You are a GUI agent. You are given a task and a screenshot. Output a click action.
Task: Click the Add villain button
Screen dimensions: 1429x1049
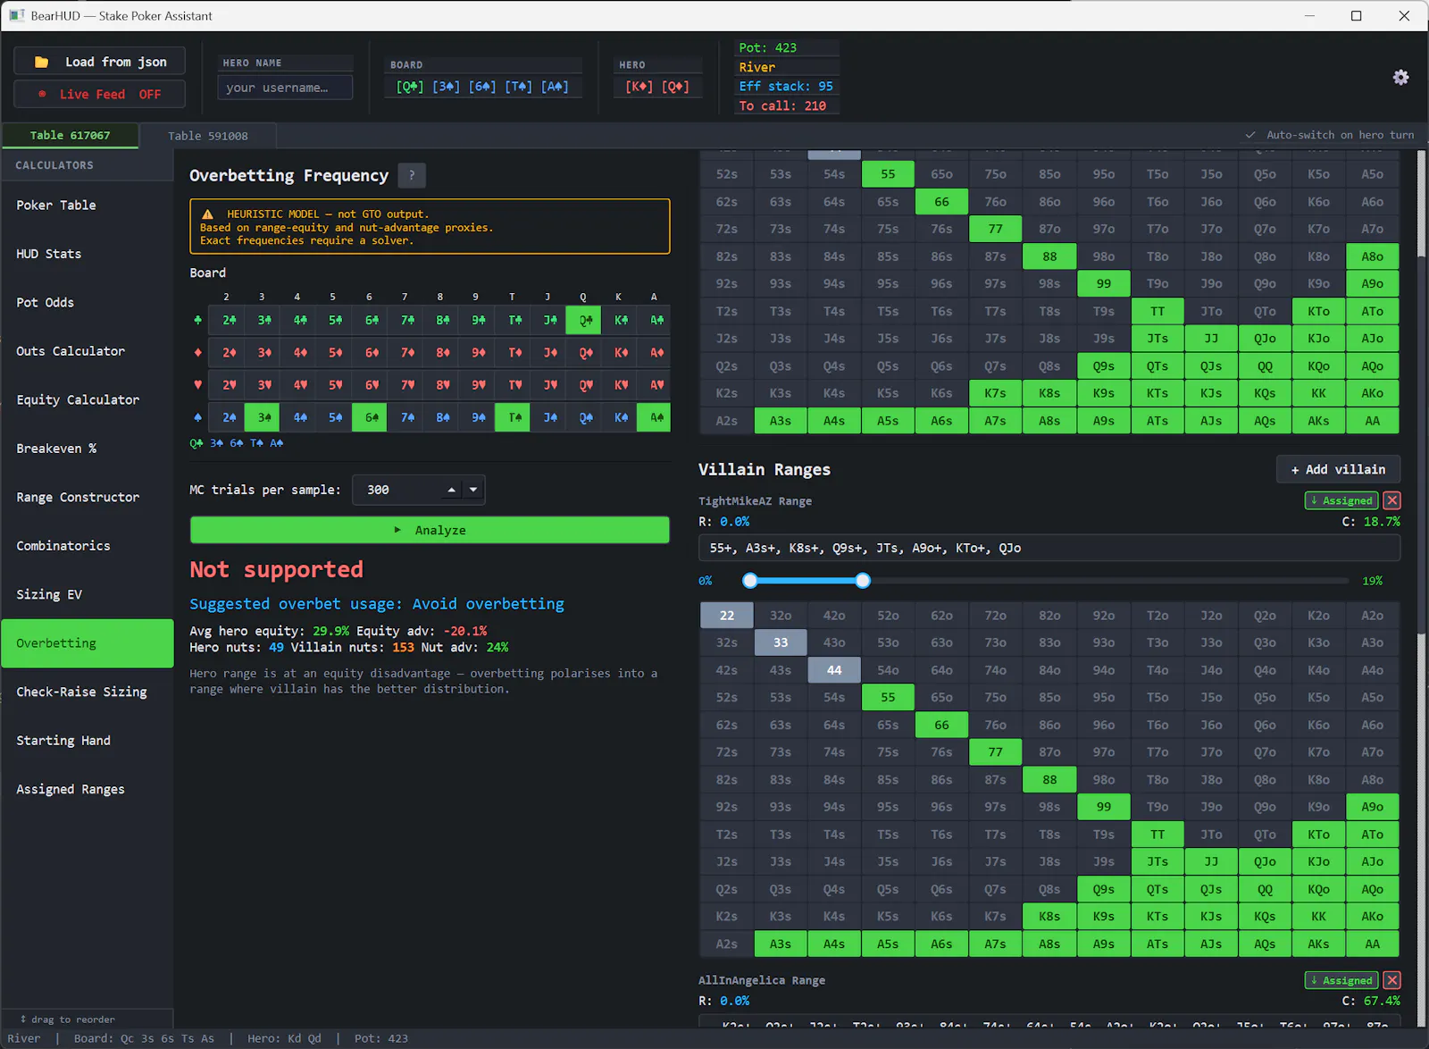click(x=1338, y=469)
